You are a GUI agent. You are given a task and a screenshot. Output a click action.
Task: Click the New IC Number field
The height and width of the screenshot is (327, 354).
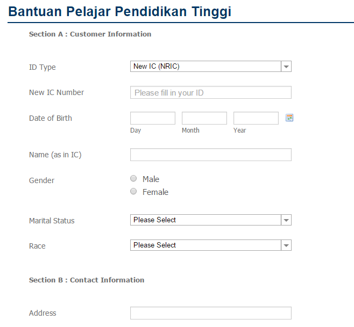[x=211, y=92]
